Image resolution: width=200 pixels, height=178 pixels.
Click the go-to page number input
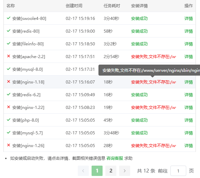[178, 171]
